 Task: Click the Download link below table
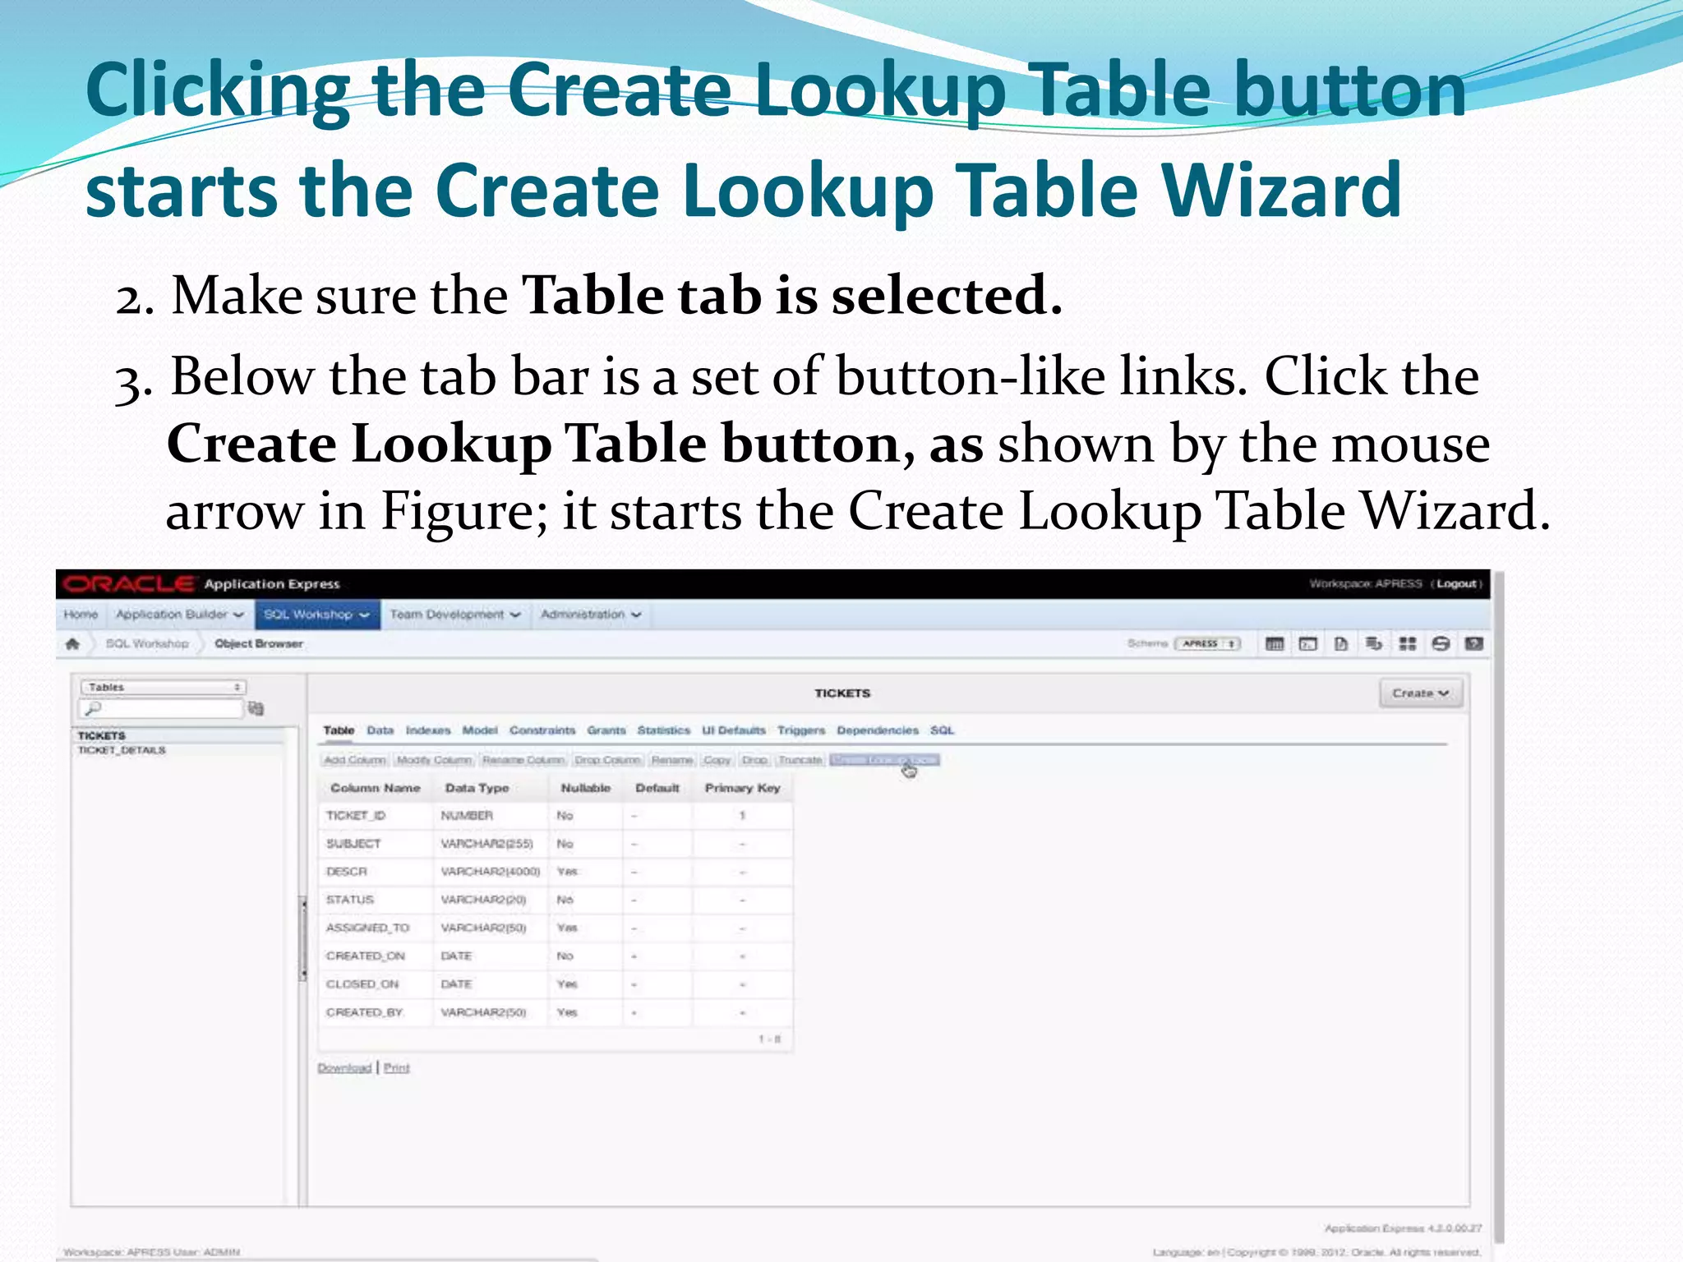click(344, 1067)
